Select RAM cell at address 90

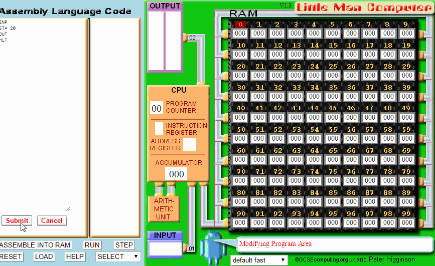coord(240,223)
